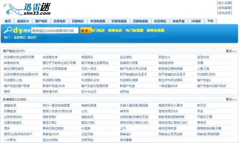Click the 放到桌面 link
Viewport: 240px width, 143px height.
[225, 8]
